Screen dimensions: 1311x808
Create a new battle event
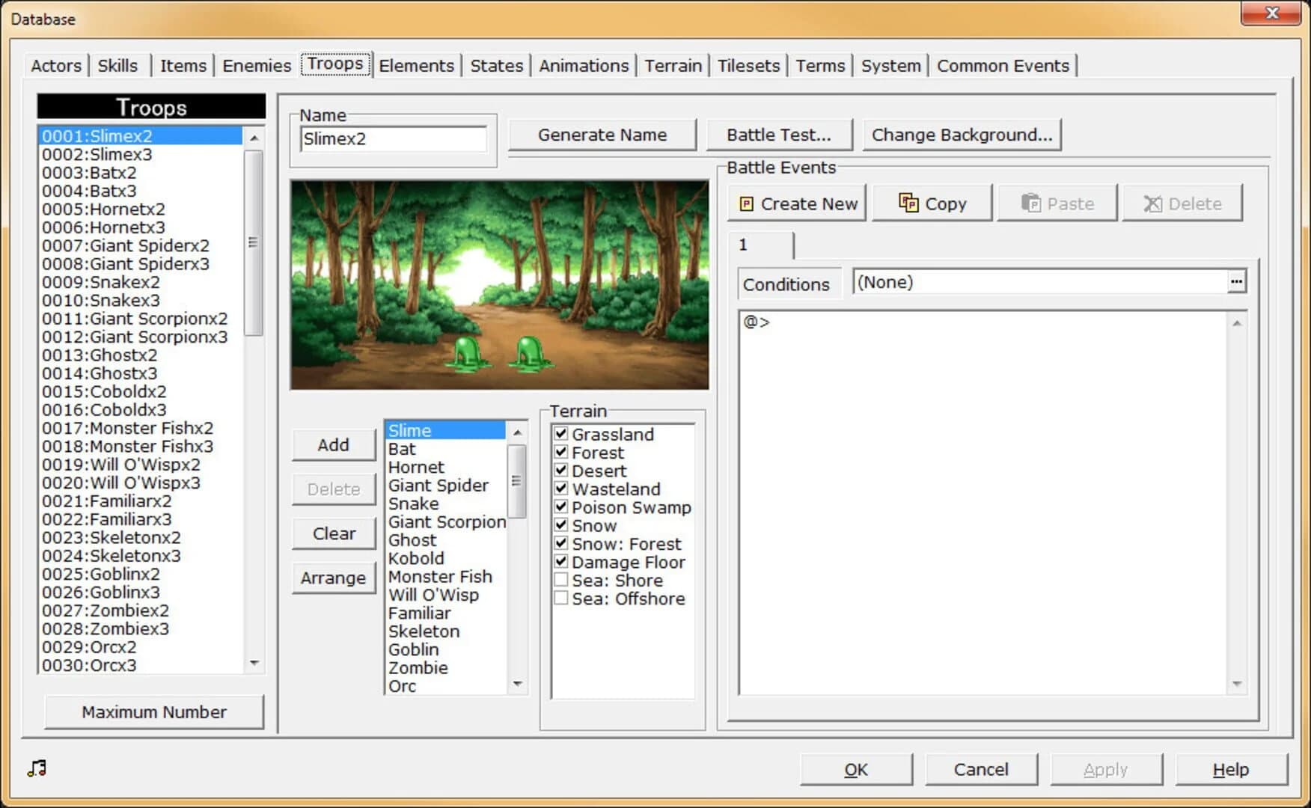[x=795, y=203]
